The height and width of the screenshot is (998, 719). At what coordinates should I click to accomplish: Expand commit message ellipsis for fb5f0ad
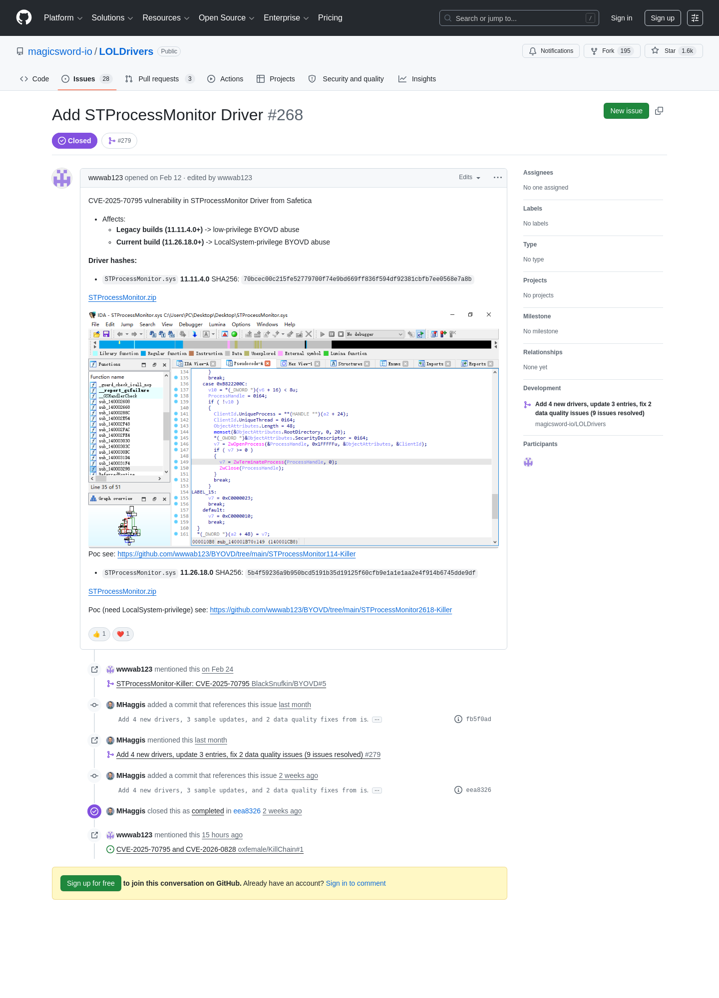click(377, 720)
